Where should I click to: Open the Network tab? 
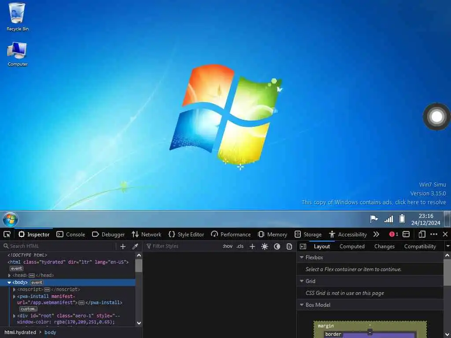click(146, 235)
